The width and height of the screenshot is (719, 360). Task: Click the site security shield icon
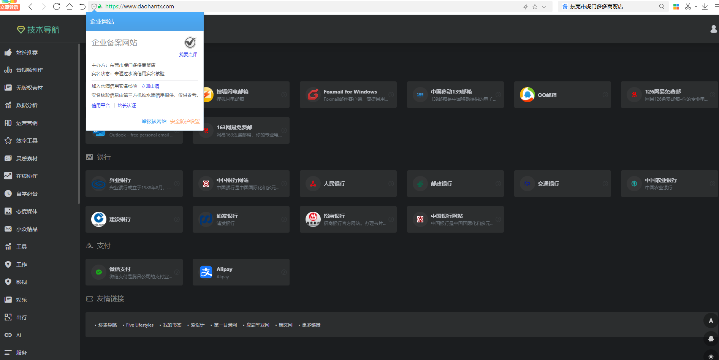tap(94, 6)
